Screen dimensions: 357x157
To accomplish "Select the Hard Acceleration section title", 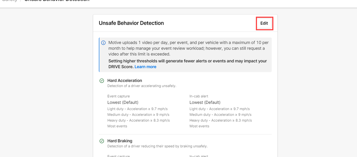I will click(x=124, y=81).
